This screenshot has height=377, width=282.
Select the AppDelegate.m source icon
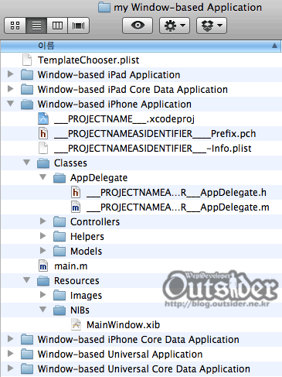pos(76,207)
